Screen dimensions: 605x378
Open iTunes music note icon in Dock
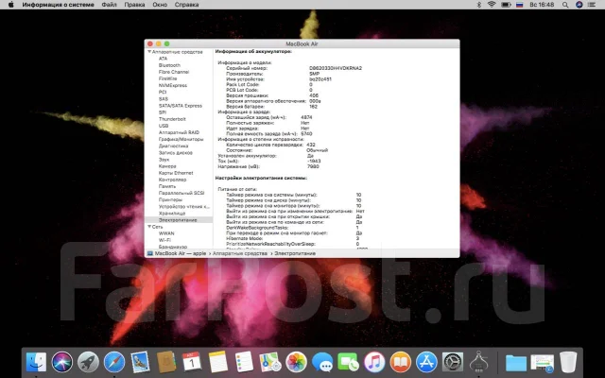(374, 363)
